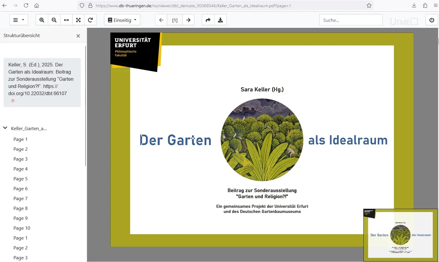Click the page number box
This screenshot has width=439, height=262.
pos(175,20)
